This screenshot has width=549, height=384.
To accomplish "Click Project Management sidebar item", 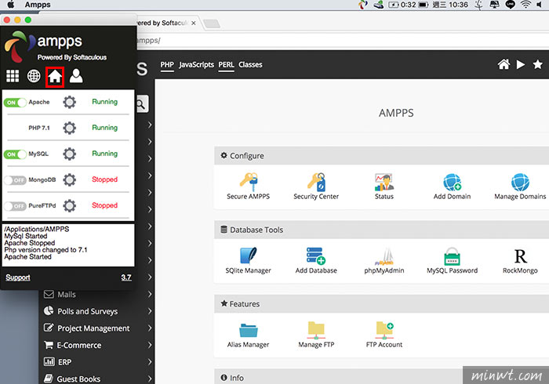I will (97, 328).
